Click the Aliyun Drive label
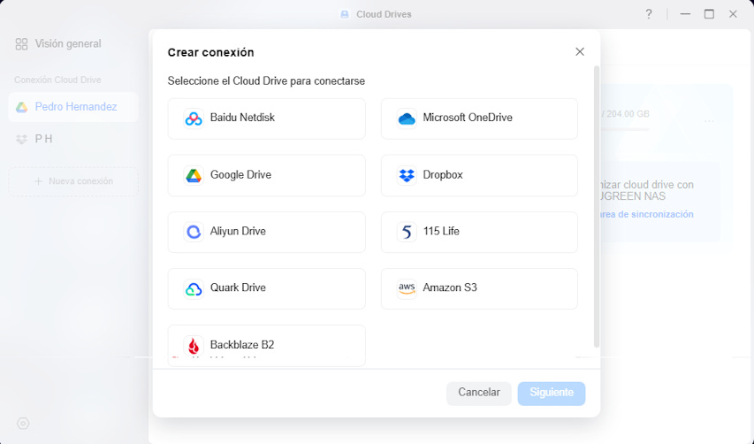 [x=238, y=232]
